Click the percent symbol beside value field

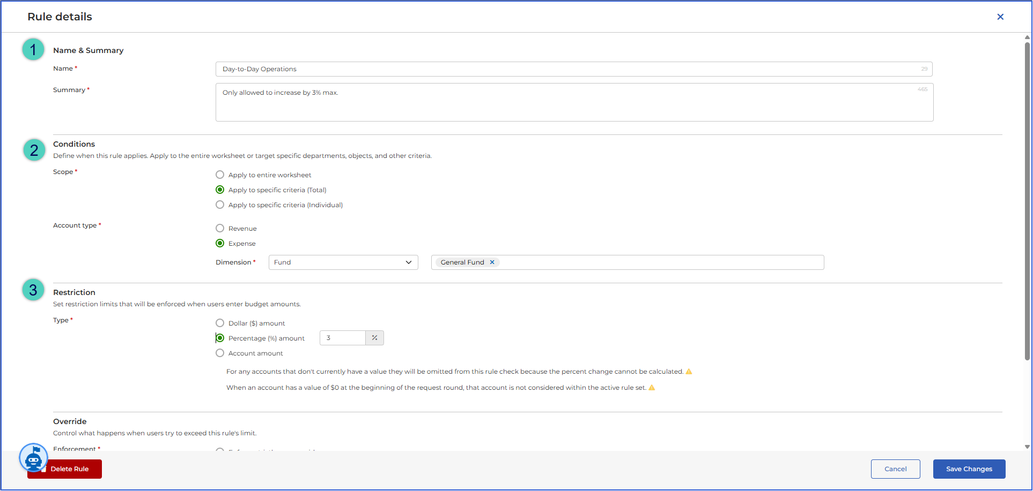[374, 338]
